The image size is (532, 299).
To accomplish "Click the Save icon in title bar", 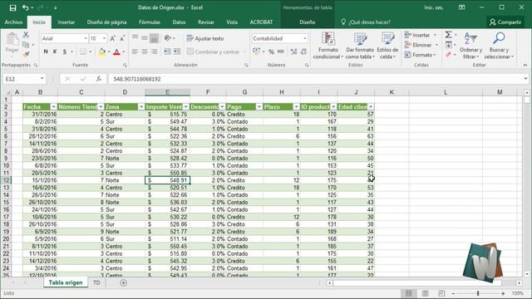I will [13, 7].
